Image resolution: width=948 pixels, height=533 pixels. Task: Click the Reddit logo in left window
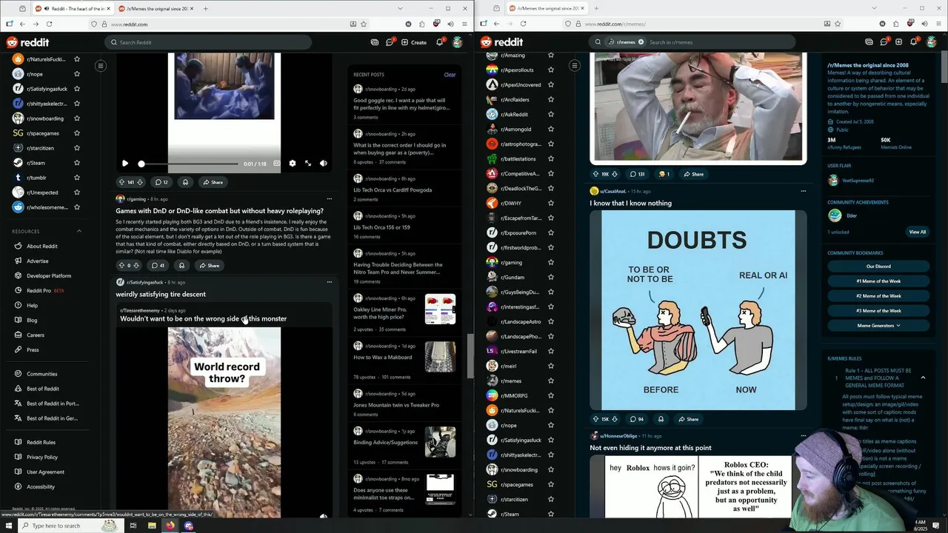point(28,42)
